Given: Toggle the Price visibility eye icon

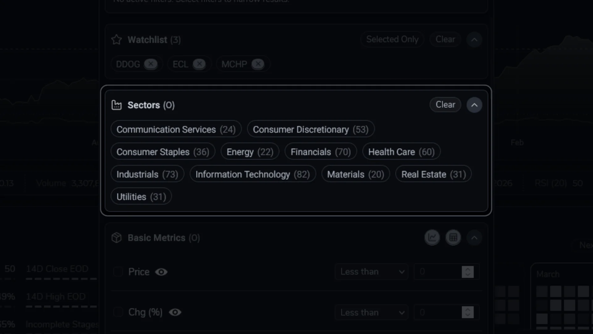Looking at the screenshot, I should click(x=161, y=272).
